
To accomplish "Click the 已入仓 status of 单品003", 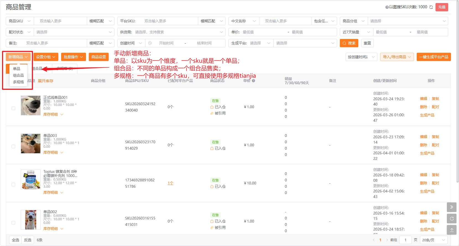I will (x=218, y=148).
